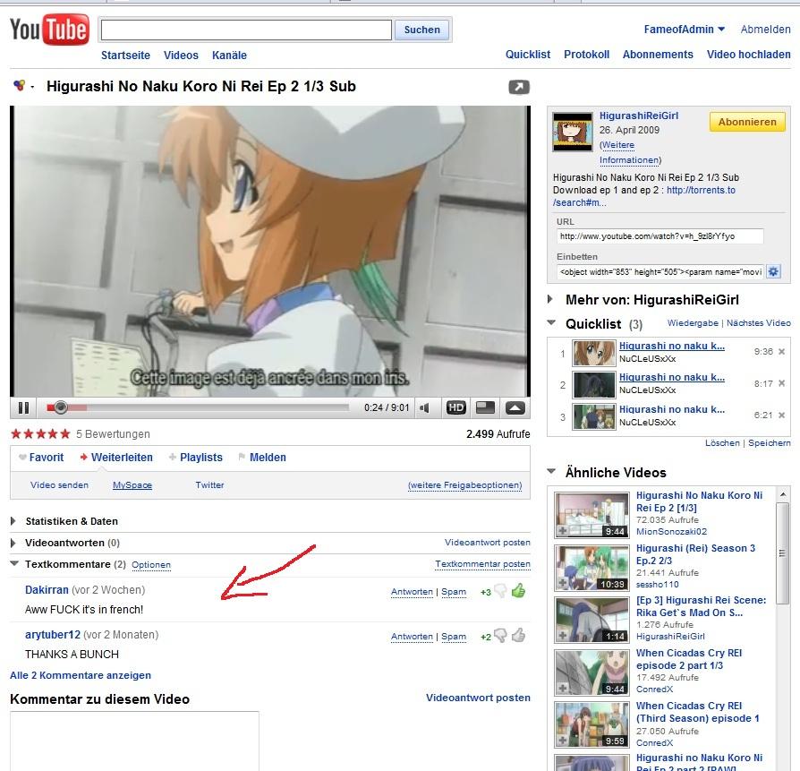Image resolution: width=800 pixels, height=771 pixels.
Task: Click the comment text box
Action: [x=134, y=741]
